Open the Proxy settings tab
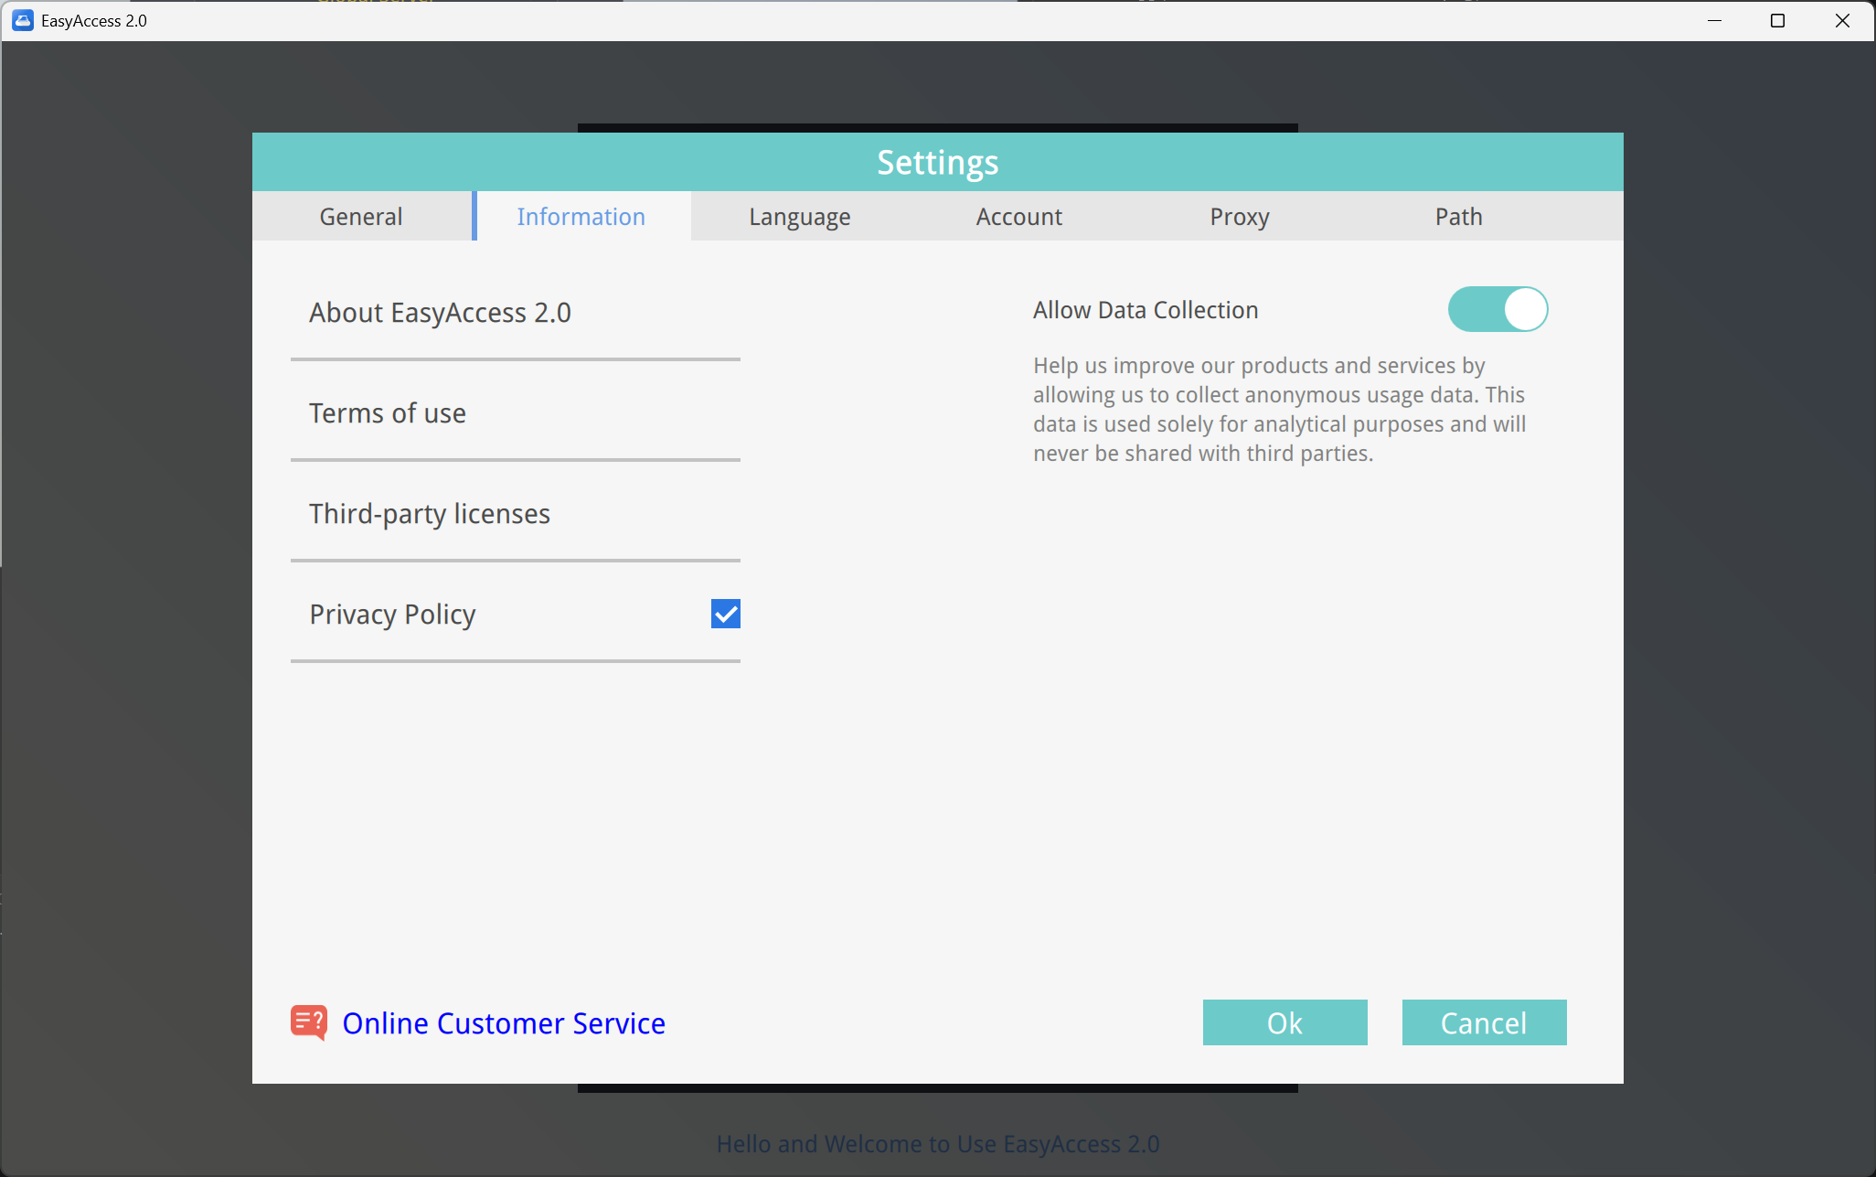1876x1177 pixels. (1240, 217)
